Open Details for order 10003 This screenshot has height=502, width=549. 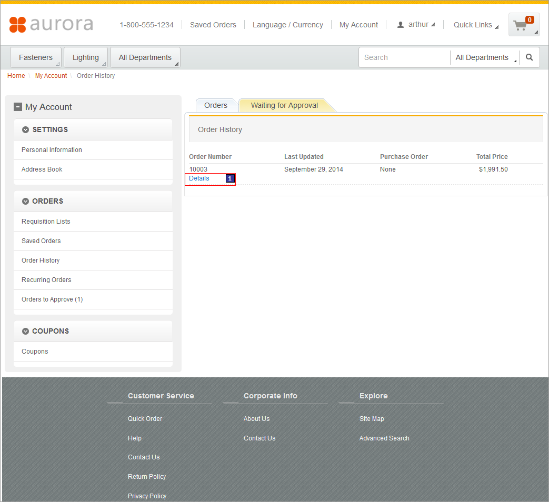199,178
